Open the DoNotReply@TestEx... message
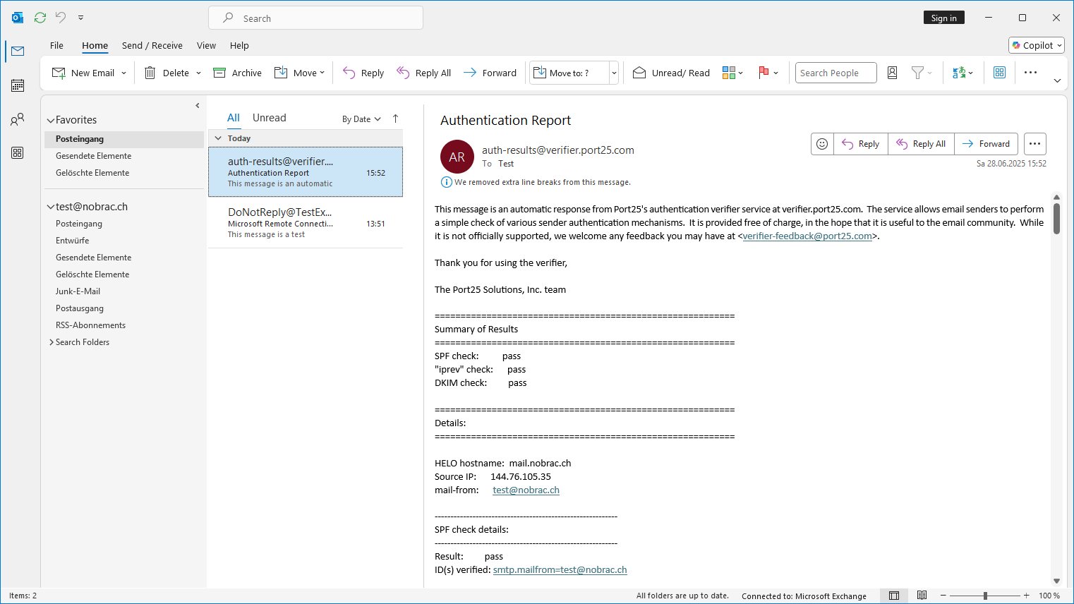 click(x=306, y=222)
